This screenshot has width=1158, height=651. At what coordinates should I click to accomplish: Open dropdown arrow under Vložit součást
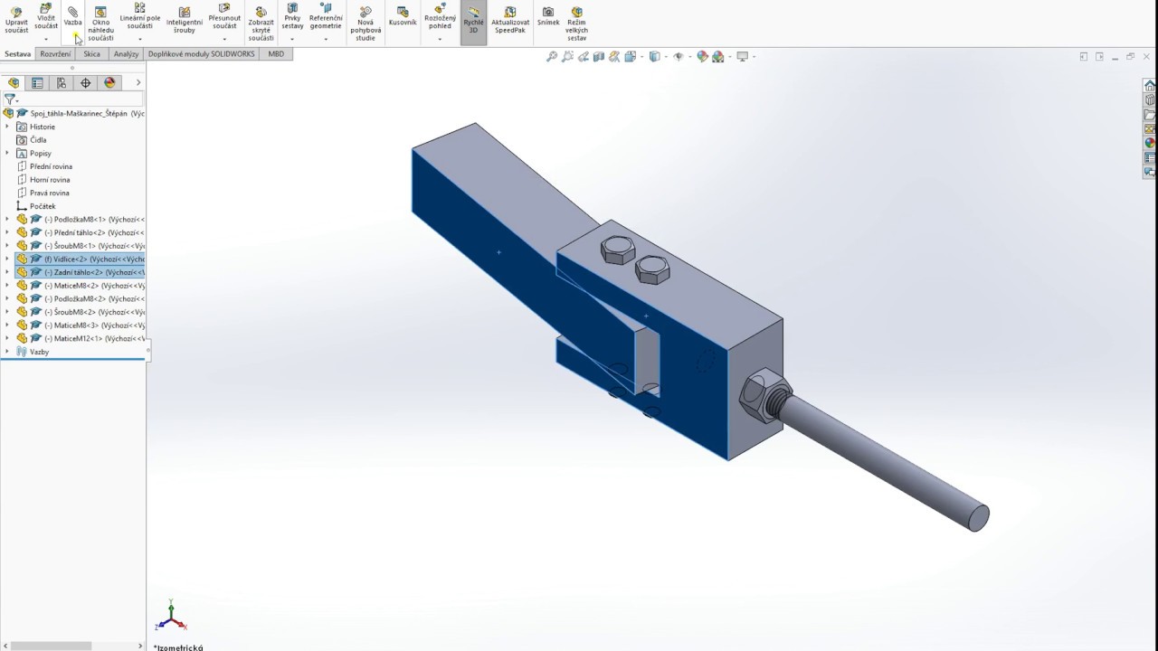(45, 39)
